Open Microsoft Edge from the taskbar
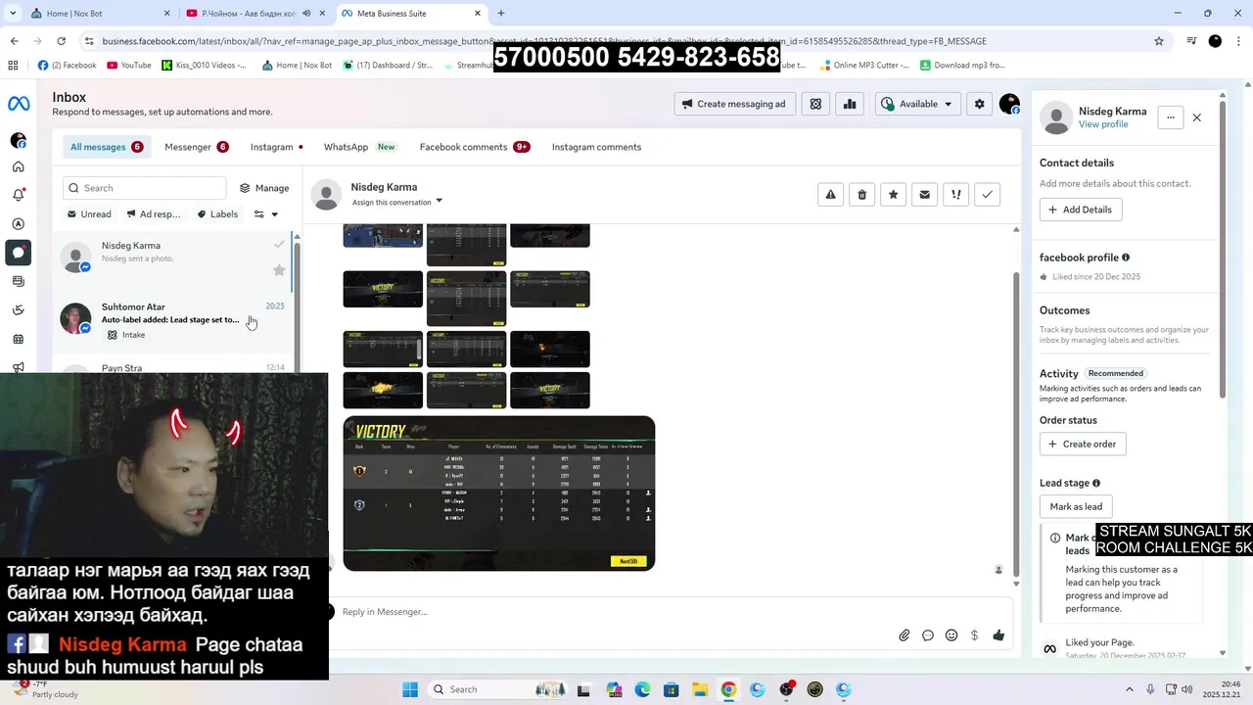The image size is (1253, 705). tap(641, 689)
